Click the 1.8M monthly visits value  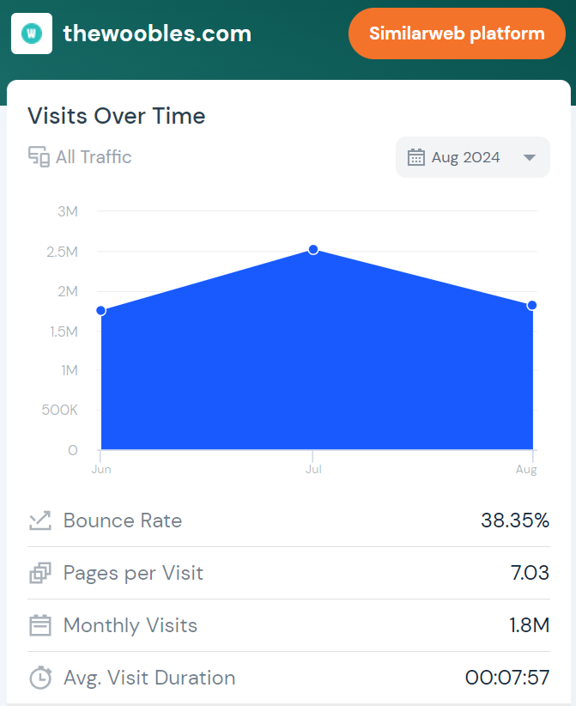529,625
